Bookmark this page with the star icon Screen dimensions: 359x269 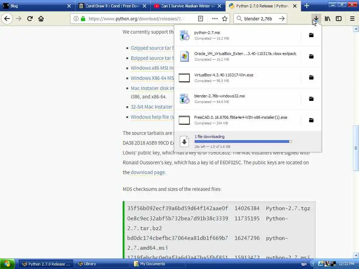click(225, 19)
